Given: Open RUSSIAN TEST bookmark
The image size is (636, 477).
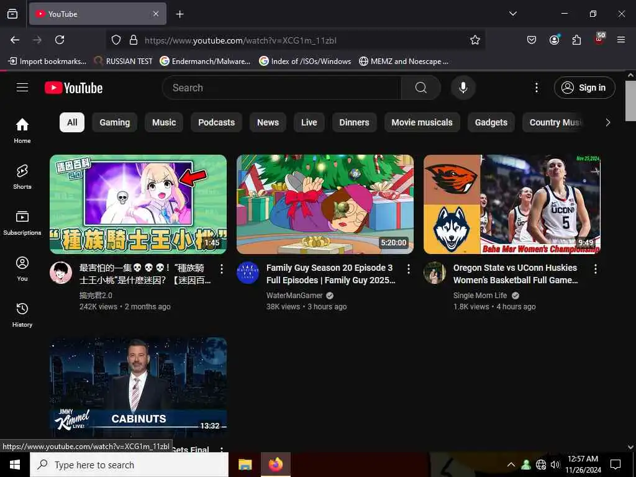Looking at the screenshot, I should tap(123, 61).
